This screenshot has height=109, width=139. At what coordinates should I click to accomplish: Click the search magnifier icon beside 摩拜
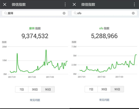(x=6, y=13)
